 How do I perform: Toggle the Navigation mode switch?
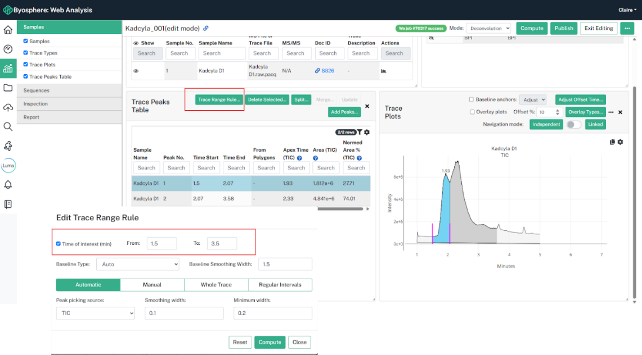tap(573, 125)
